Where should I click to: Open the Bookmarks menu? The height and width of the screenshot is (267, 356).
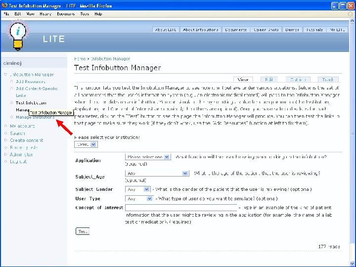tap(66, 14)
